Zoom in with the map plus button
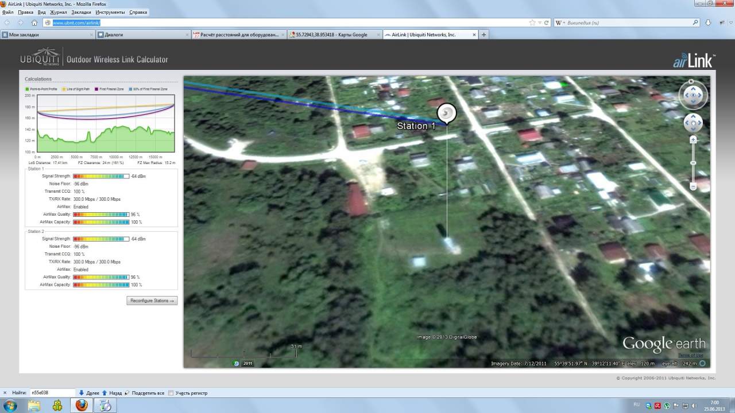The width and height of the screenshot is (735, 413). [693, 139]
